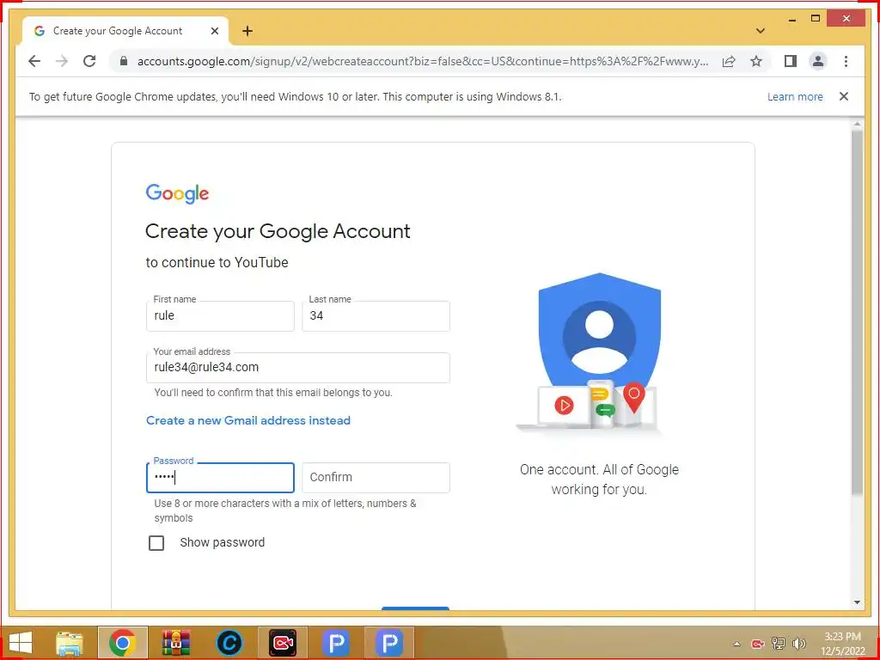Close the Create your Google Account tab
This screenshot has width=880, height=660.
tap(214, 31)
